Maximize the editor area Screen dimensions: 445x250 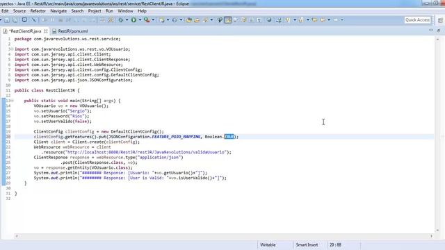click(x=439, y=30)
